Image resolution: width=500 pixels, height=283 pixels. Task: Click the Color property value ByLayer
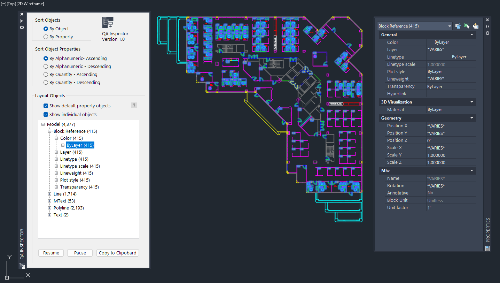click(451, 43)
